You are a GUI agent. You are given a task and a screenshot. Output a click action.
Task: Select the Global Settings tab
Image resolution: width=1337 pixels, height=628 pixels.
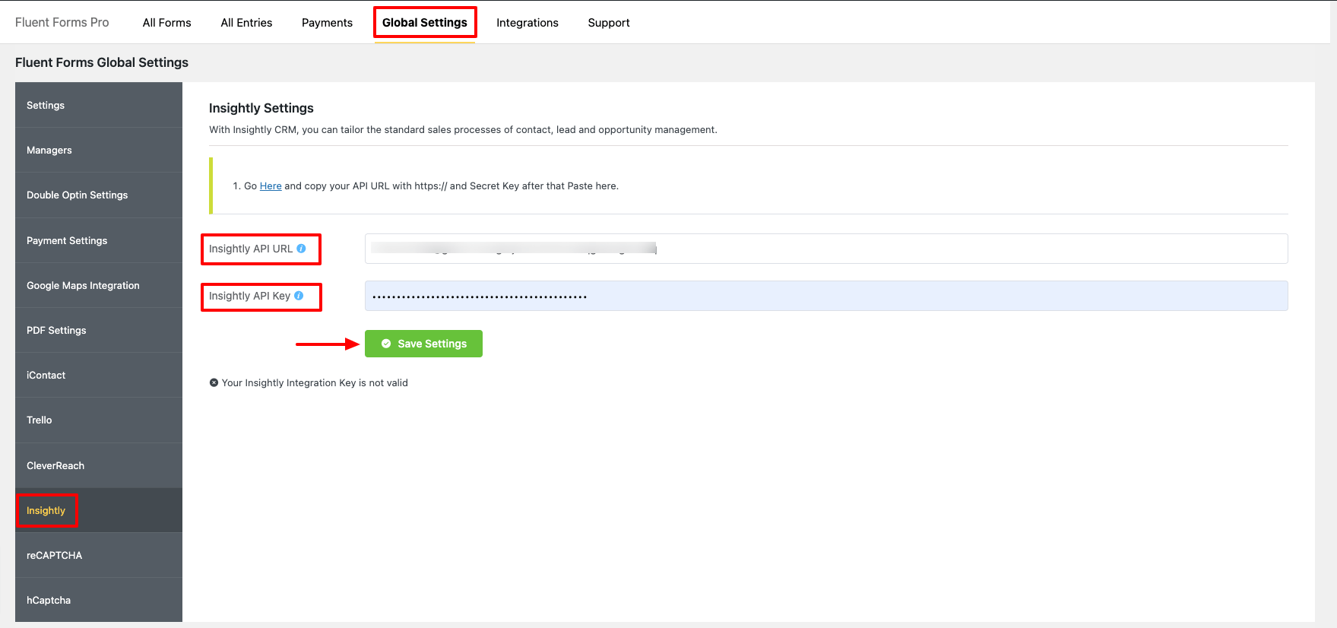[425, 23]
